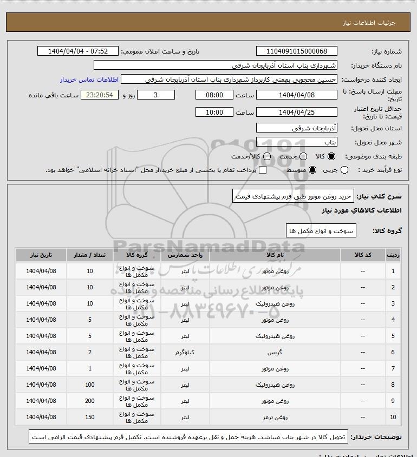Select the جزیی purchase type radio
Image resolution: width=417 pixels, height=457 pixels.
click(344, 170)
